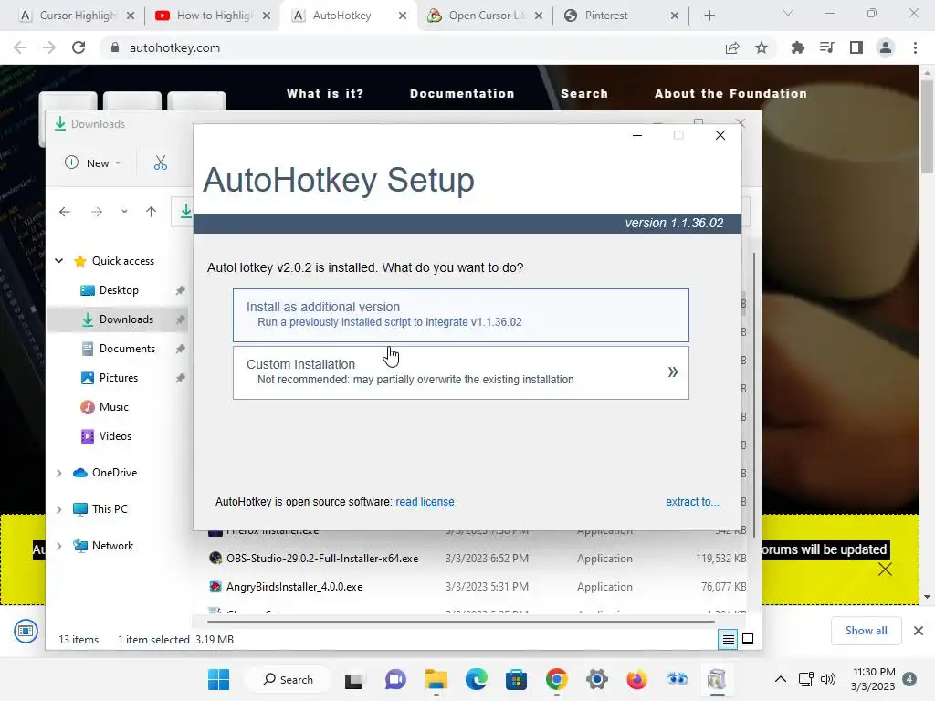The image size is (935, 701).
Task: Open Chat app on taskbar
Action: pyautogui.click(x=394, y=679)
